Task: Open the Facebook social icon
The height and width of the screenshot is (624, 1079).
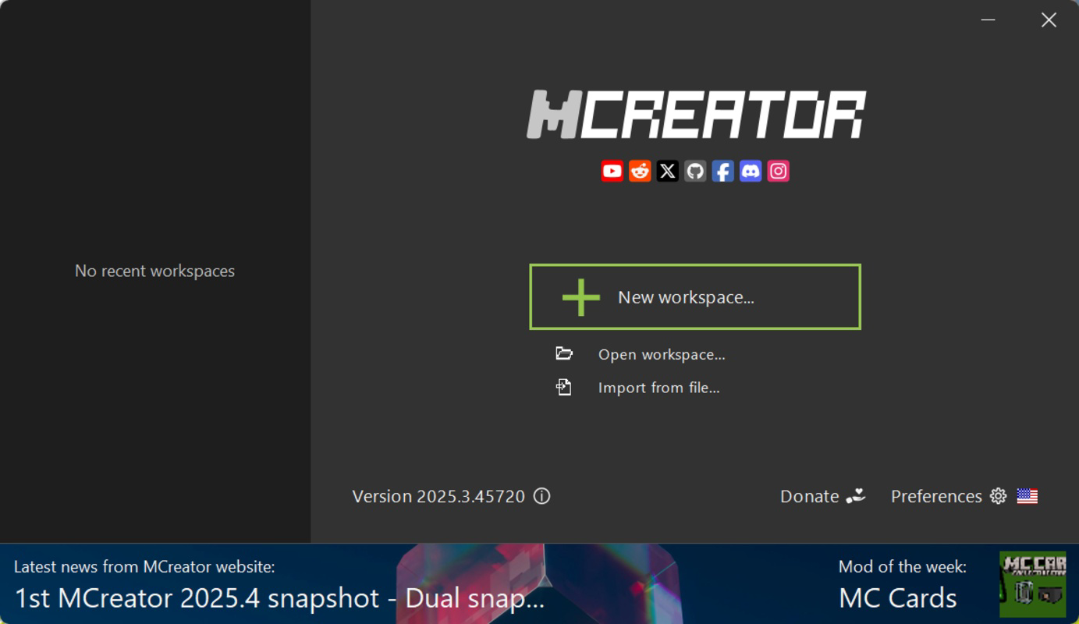Action: [722, 171]
